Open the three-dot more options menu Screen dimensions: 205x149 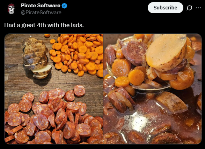pyautogui.click(x=198, y=8)
